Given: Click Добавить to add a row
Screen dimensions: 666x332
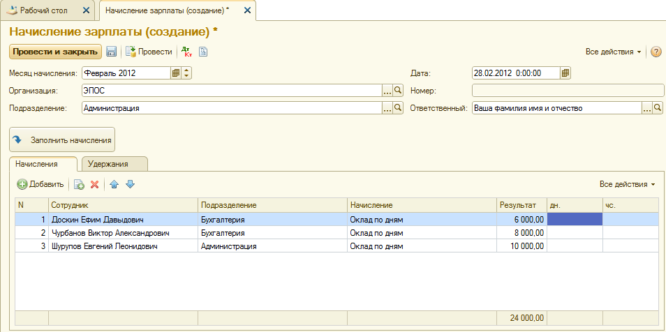Looking at the screenshot, I should [40, 184].
